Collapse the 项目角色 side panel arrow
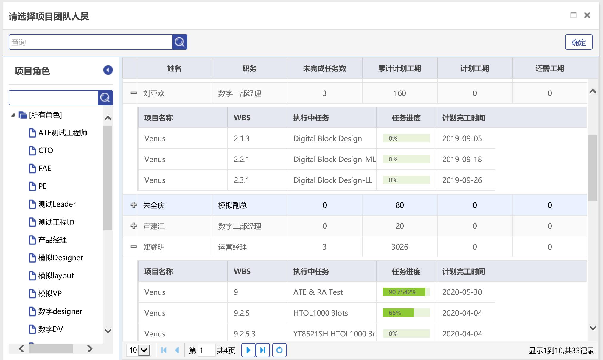Screen dimensions: 603x360 point(108,70)
